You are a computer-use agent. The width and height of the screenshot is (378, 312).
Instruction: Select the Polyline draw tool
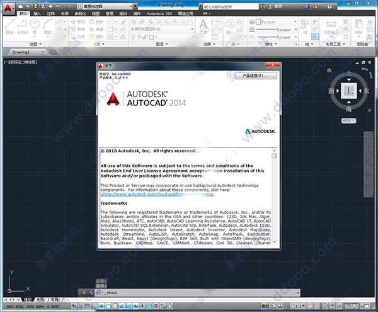click(22, 26)
